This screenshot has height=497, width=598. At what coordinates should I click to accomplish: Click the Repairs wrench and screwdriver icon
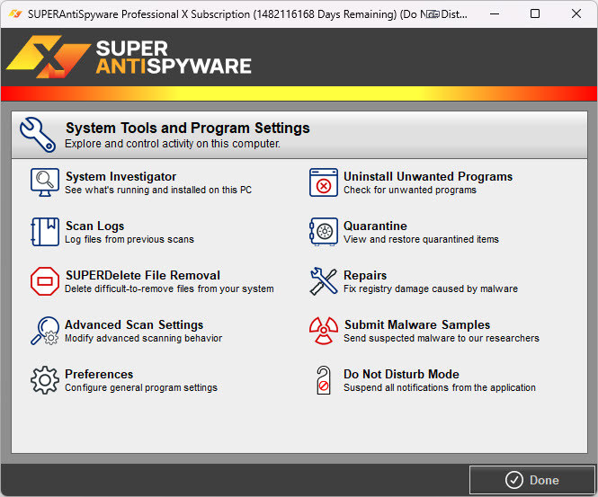click(x=323, y=281)
